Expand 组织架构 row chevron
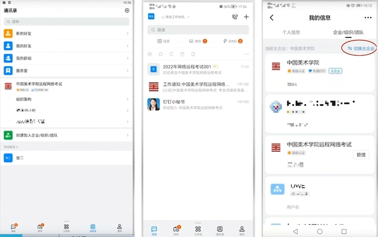Screen dimensions: 378x237 pyautogui.click(x=127, y=99)
